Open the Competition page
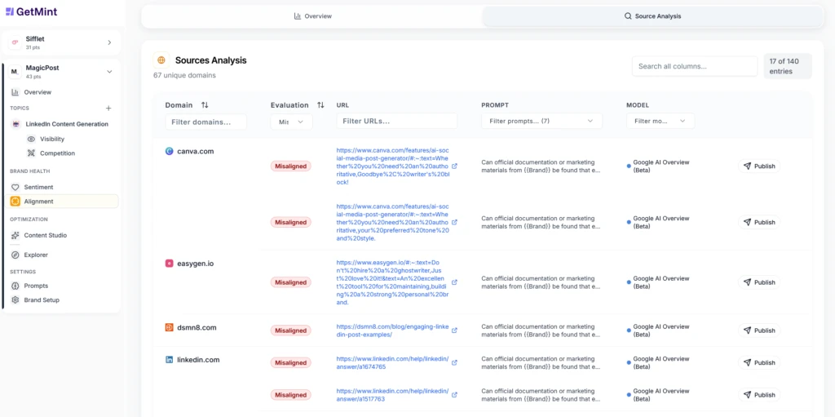This screenshot has height=417, width=835. pos(57,153)
